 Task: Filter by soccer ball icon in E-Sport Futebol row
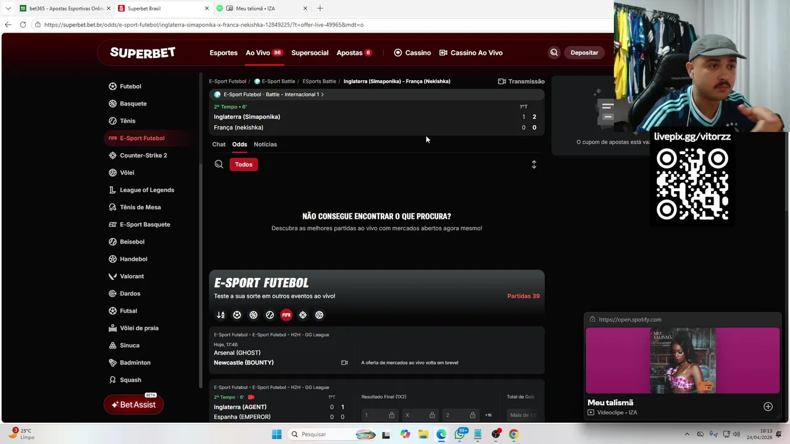[x=237, y=315]
